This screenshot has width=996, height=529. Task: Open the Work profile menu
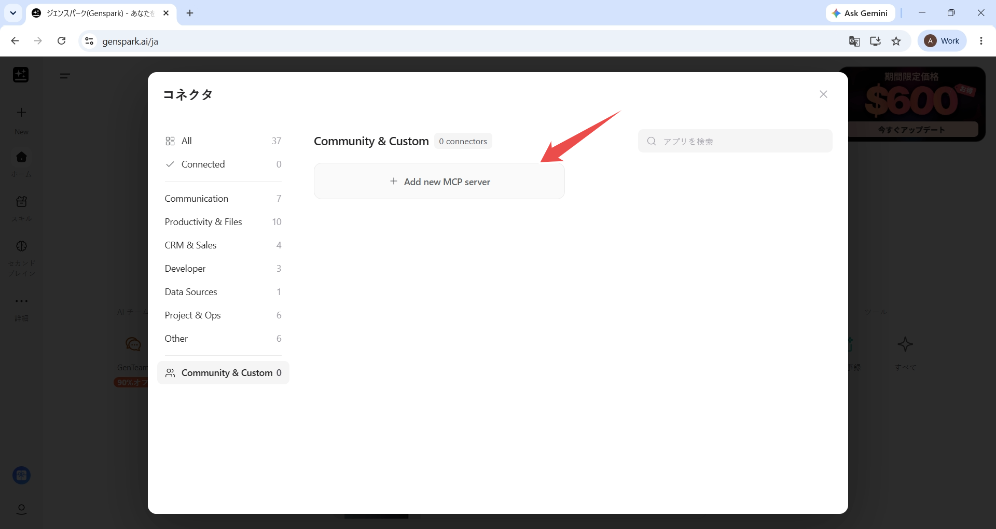click(942, 41)
